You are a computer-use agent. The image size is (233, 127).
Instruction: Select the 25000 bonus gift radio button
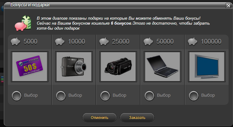point(105,96)
